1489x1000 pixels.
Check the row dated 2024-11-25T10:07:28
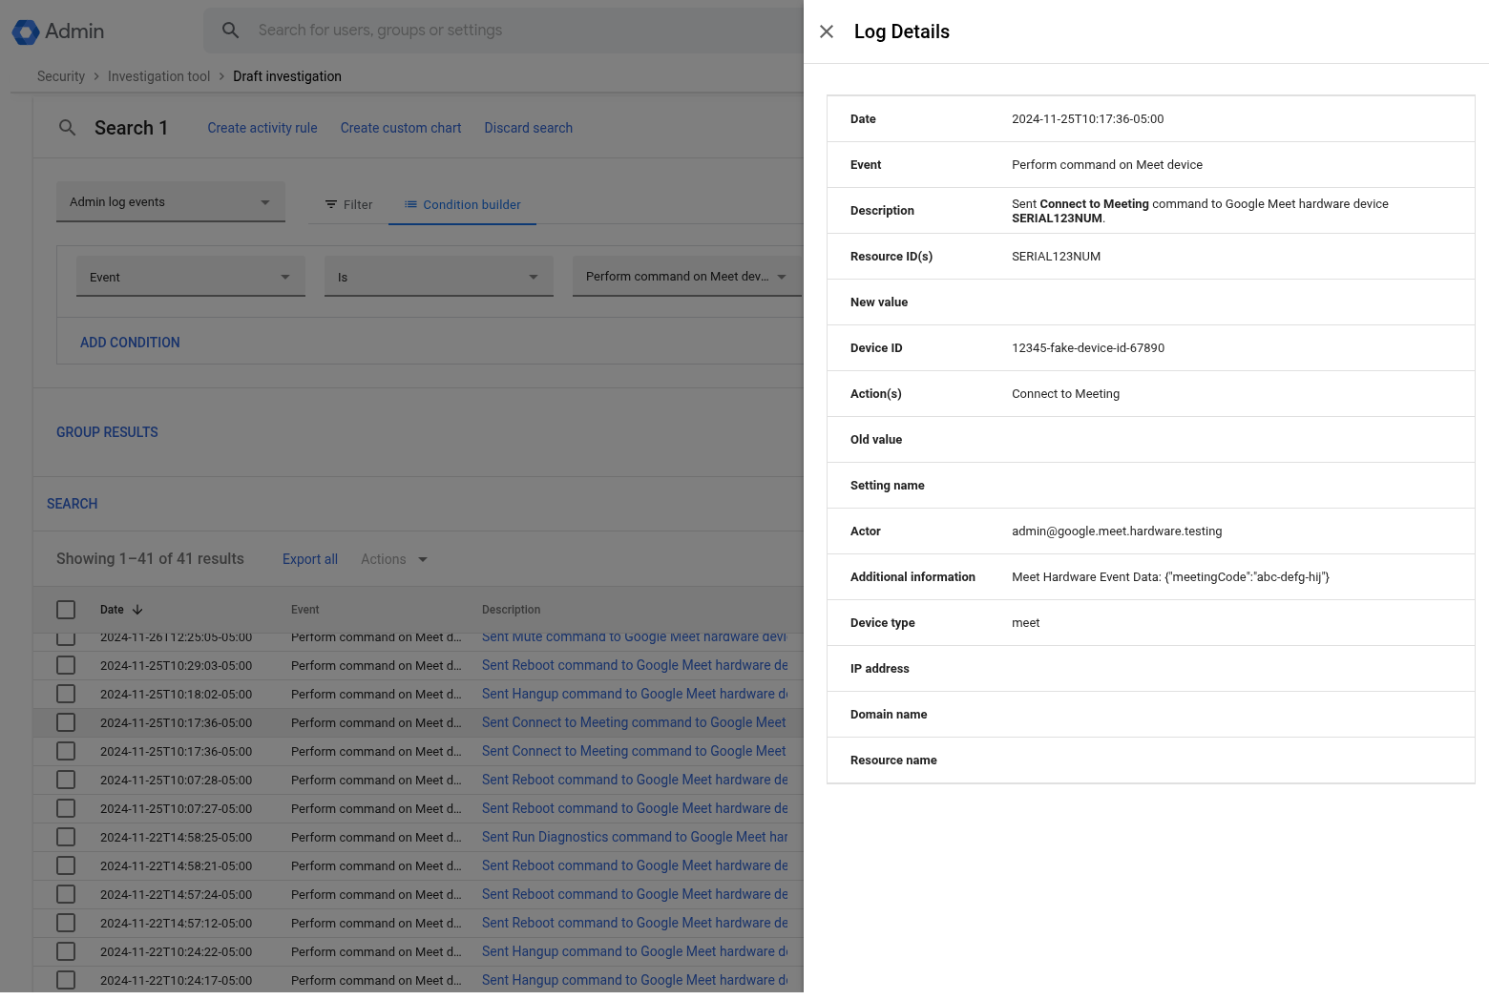click(x=66, y=780)
